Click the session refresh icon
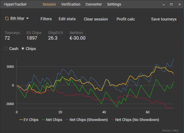The width and height of the screenshot is (184, 133). coord(7,19)
